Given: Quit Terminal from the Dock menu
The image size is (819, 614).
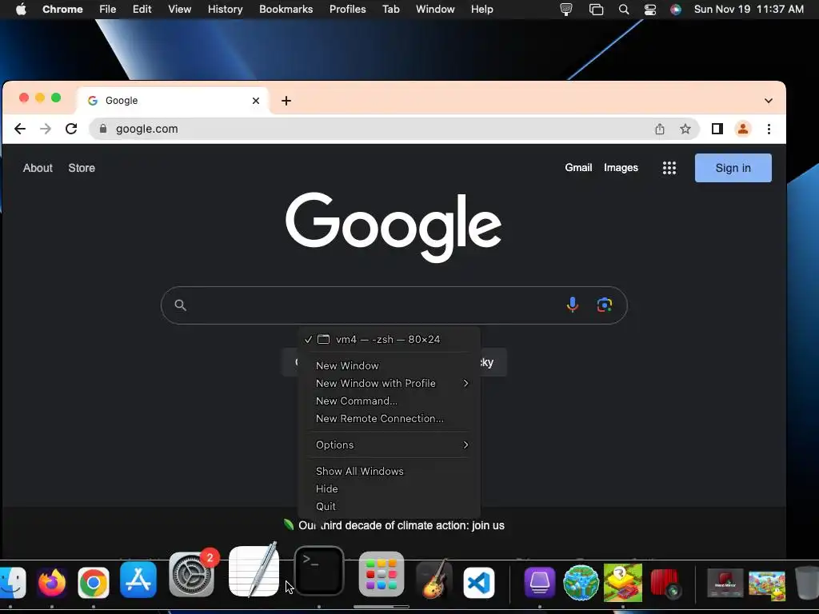Looking at the screenshot, I should (x=389, y=506).
